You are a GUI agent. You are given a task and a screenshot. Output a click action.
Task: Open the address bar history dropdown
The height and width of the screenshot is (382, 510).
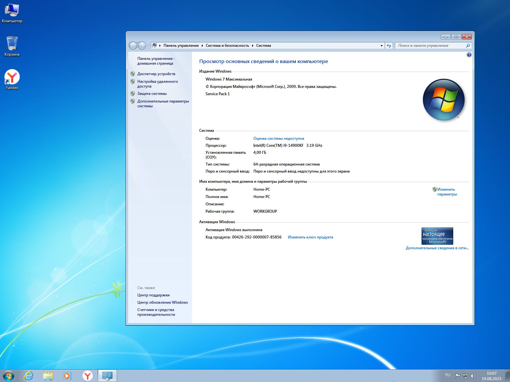pyautogui.click(x=382, y=46)
